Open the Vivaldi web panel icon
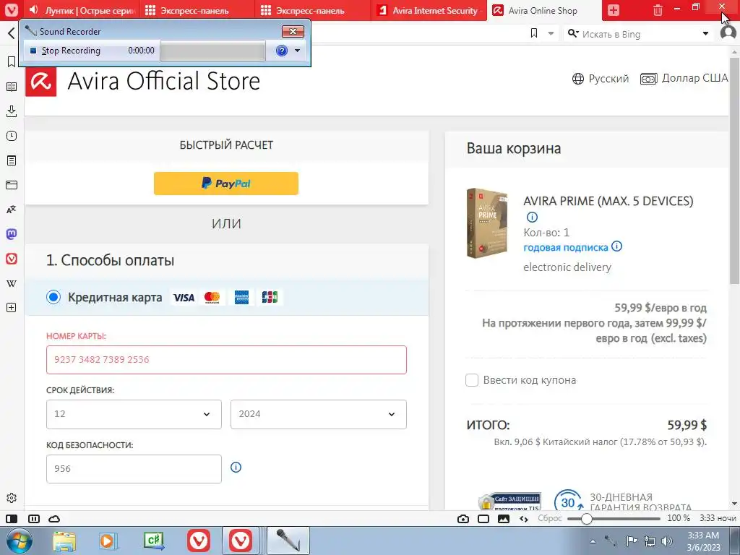This screenshot has width=740, height=555. 12,259
